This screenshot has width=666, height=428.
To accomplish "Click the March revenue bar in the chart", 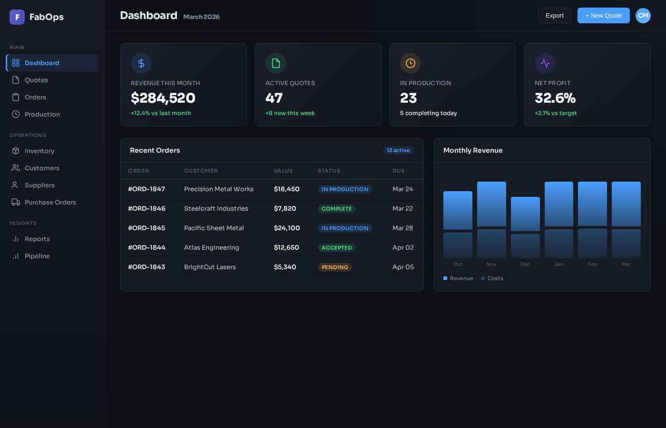I will pos(626,204).
